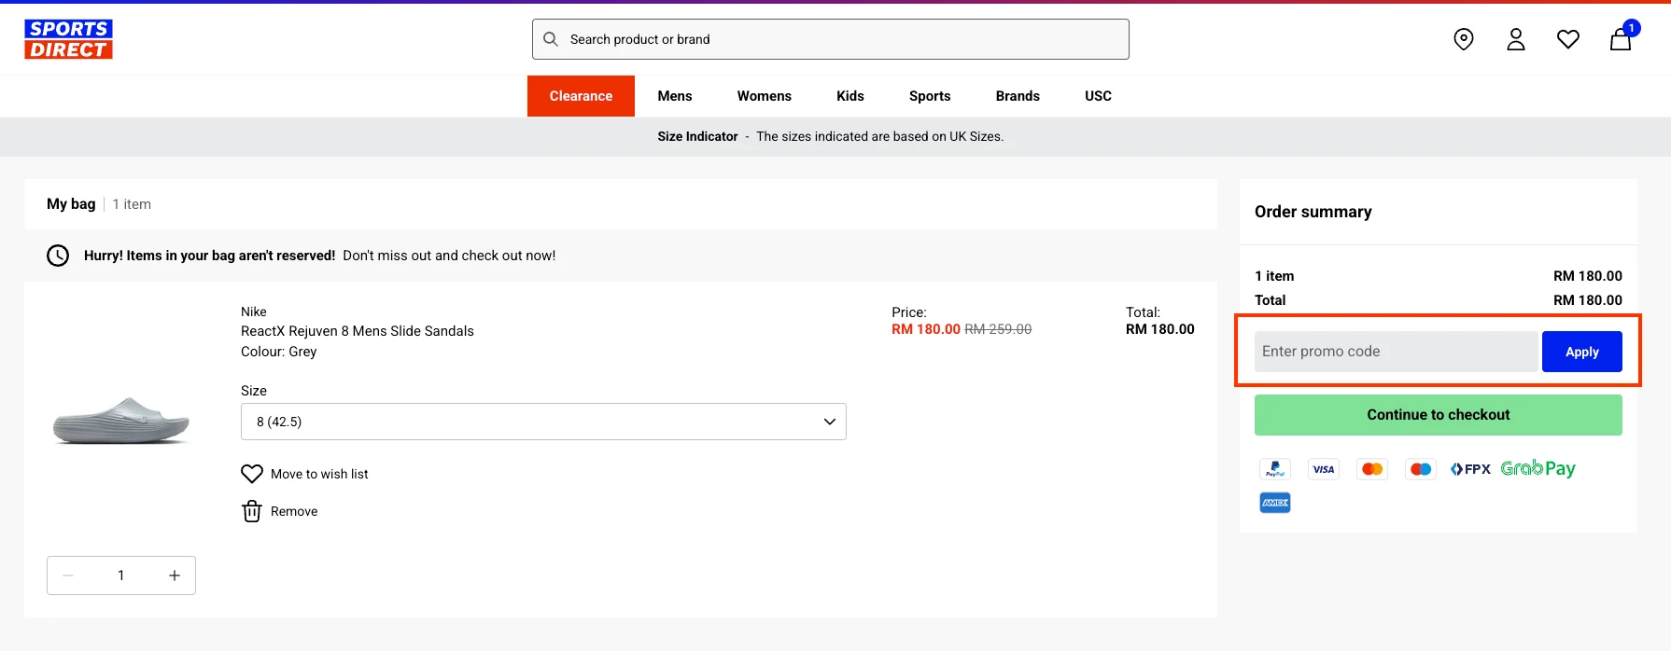
Task: Click the FPX payment logo
Action: [1470, 469]
